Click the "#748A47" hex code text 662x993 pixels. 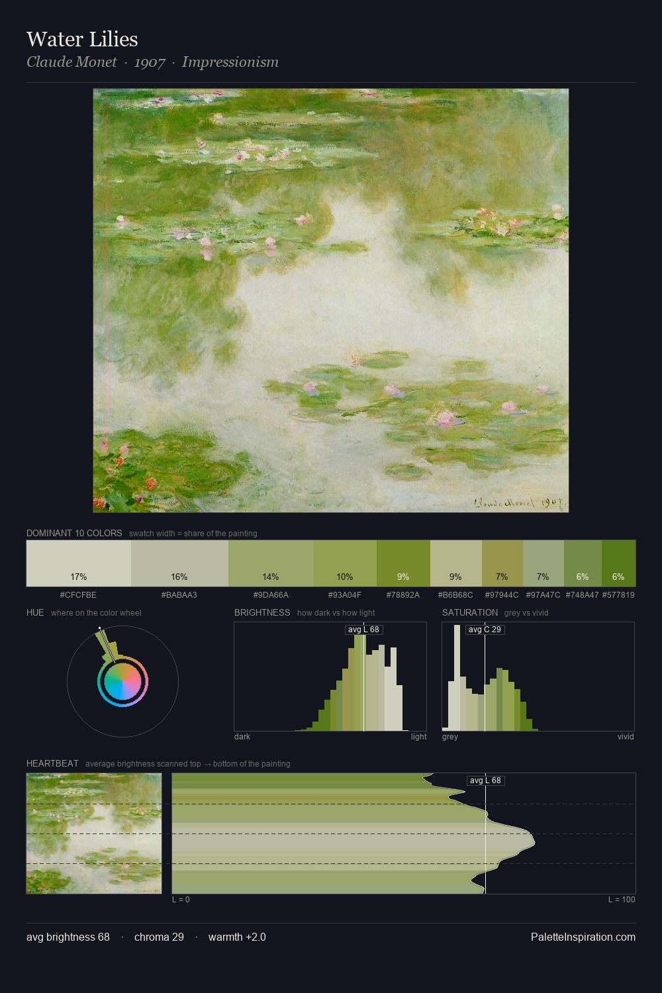tap(583, 595)
